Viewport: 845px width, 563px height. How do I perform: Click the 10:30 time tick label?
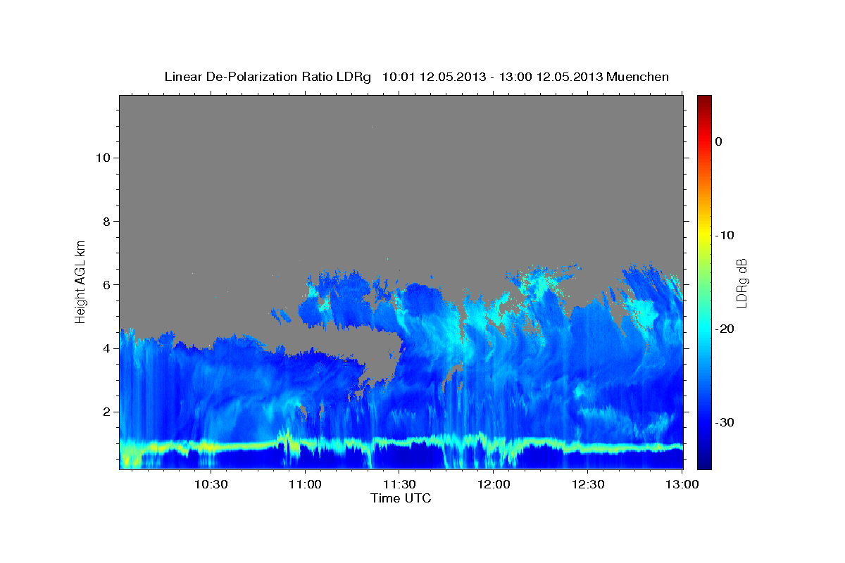[x=210, y=485]
